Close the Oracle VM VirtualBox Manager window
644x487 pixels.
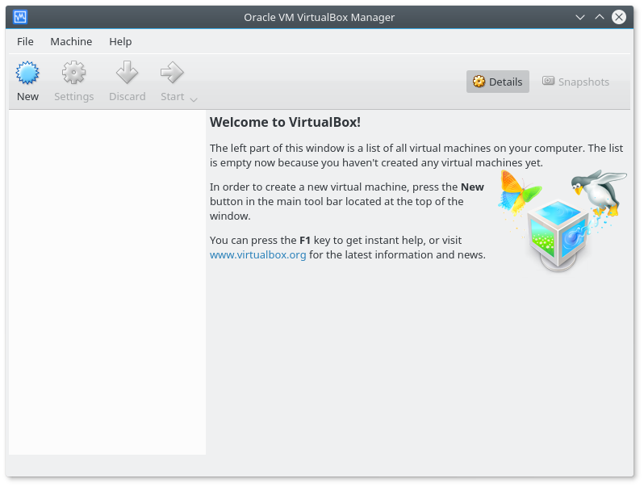pyautogui.click(x=619, y=17)
